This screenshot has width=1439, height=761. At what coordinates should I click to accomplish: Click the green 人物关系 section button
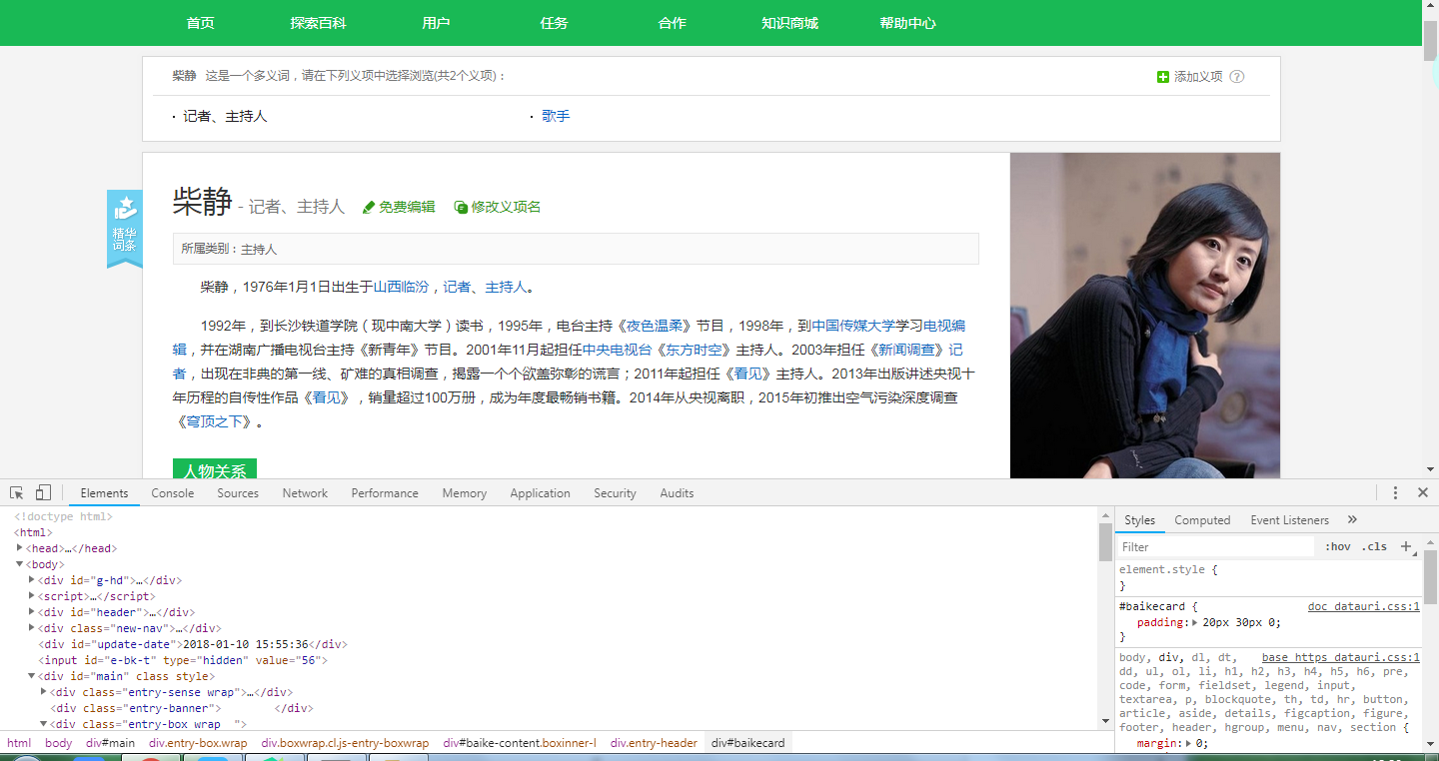pyautogui.click(x=215, y=469)
